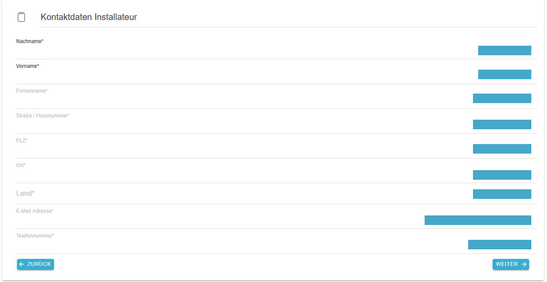Click the right arrow icon on Weiter
Image resolution: width=547 pixels, height=282 pixels.
(524, 264)
